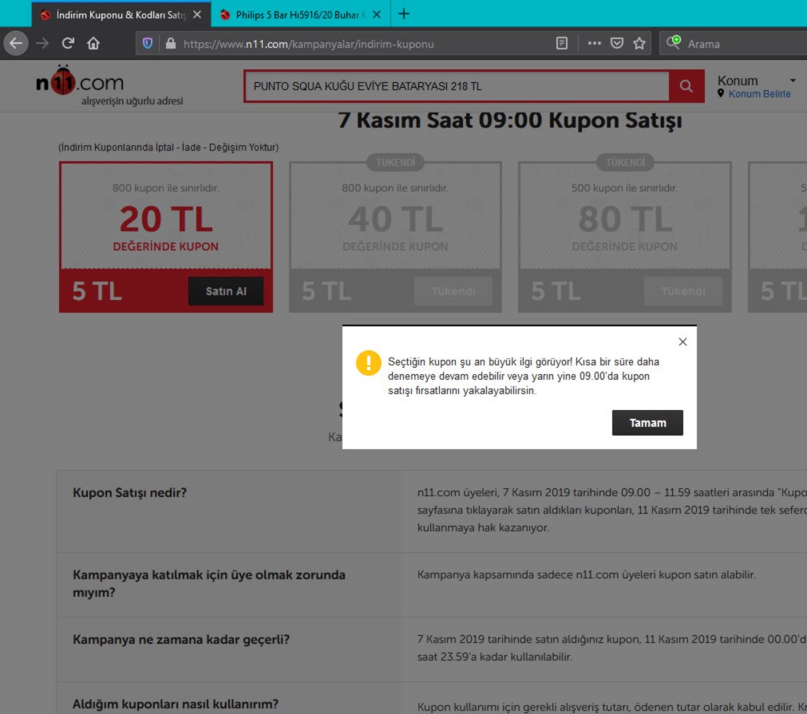Image resolution: width=807 pixels, height=714 pixels.
Task: Click 'Kampanyaya katılmak için üye olmak zorunda mıyım?' question
Action: pyautogui.click(x=209, y=583)
